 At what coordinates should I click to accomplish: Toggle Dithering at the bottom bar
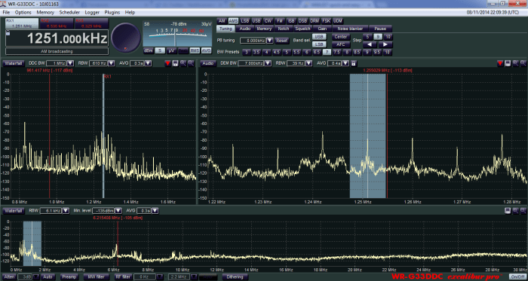(x=235, y=277)
